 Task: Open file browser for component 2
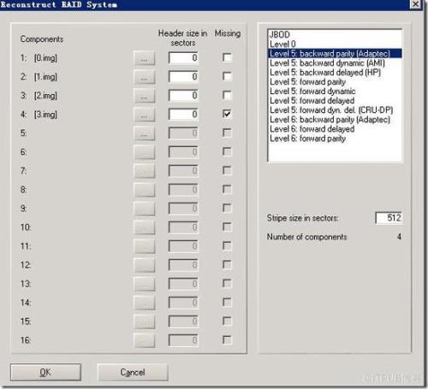[x=145, y=77]
